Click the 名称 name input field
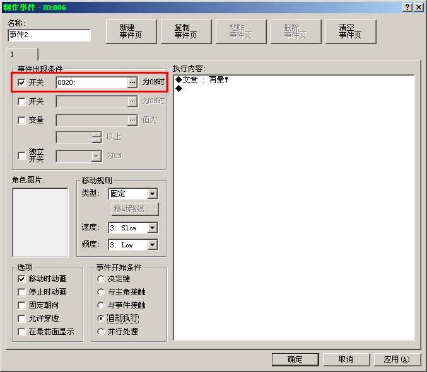This screenshot has width=427, height=372. pyautogui.click(x=49, y=35)
